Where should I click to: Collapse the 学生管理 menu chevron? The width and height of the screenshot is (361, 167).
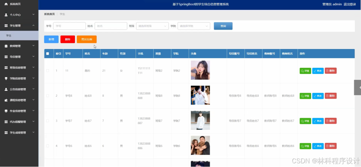click(x=33, y=25)
